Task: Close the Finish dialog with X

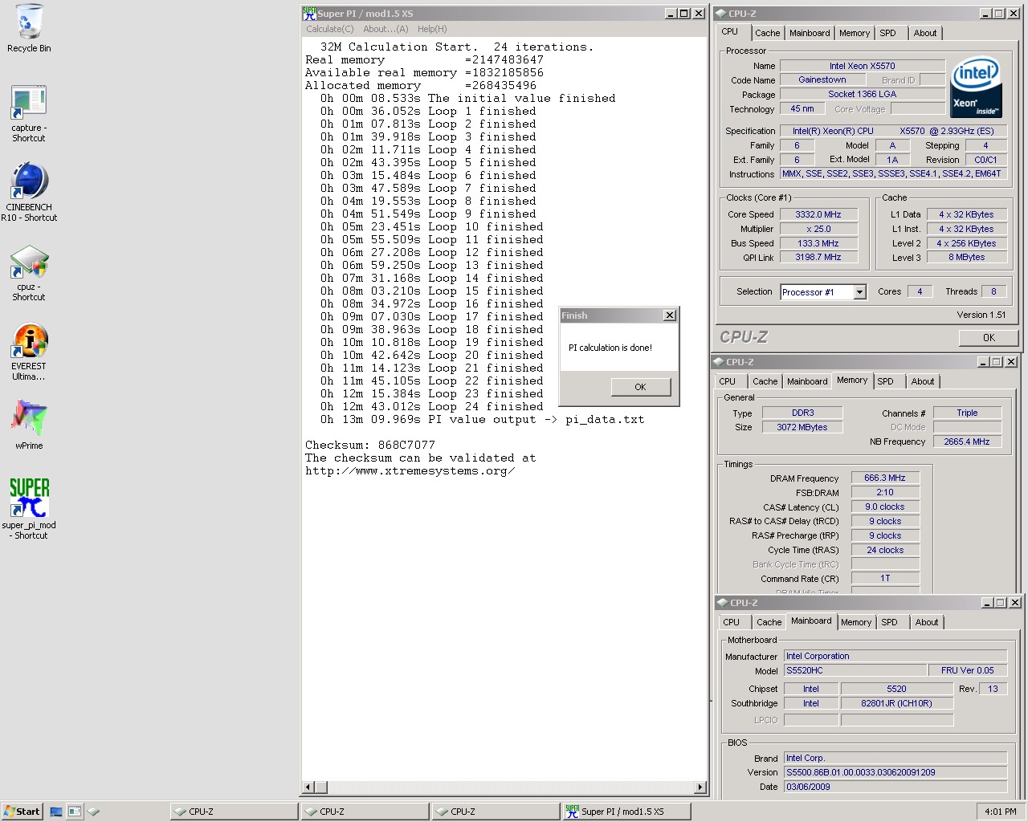Action: point(670,315)
